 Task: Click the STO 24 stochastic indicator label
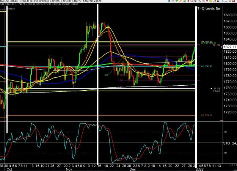(x=230, y=143)
